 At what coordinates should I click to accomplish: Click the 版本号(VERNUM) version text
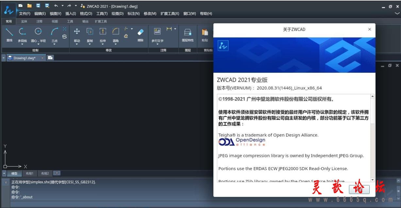tap(269, 88)
